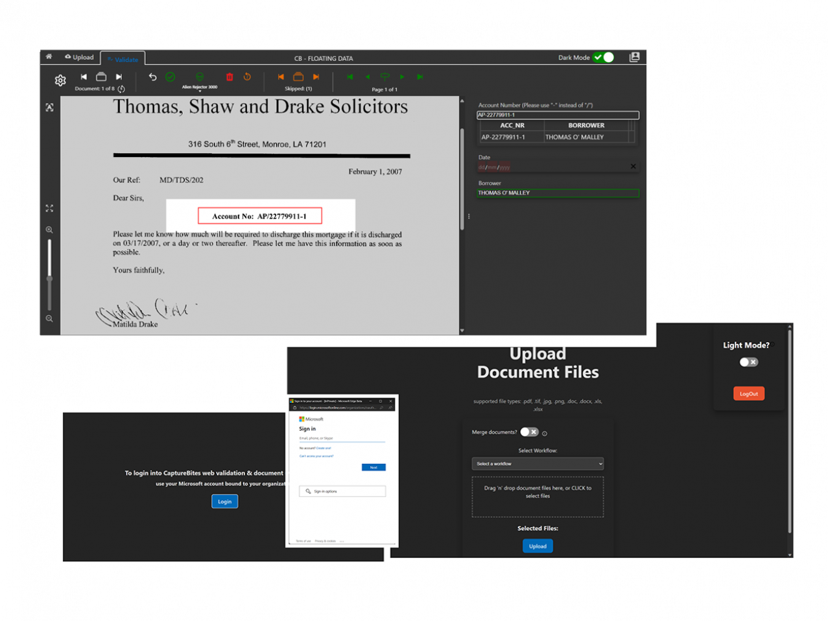Toggle the Dark Mode switch

(604, 57)
